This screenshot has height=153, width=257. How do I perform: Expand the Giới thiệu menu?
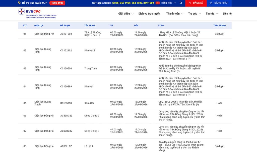click(x=125, y=14)
